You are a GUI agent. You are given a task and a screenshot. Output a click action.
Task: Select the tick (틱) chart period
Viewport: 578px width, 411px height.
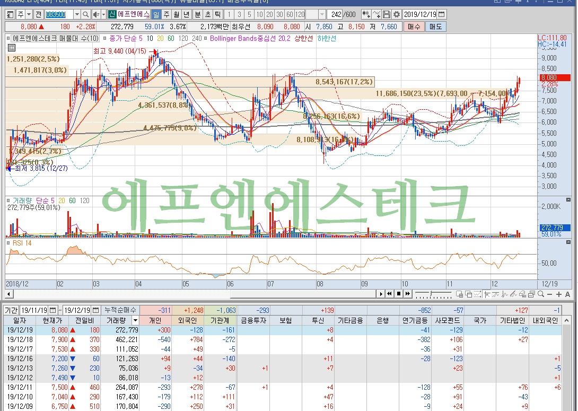[x=217, y=14]
